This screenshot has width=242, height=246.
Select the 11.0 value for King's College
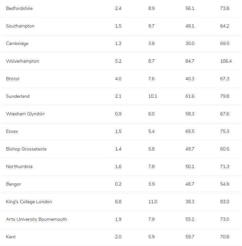coord(152,202)
